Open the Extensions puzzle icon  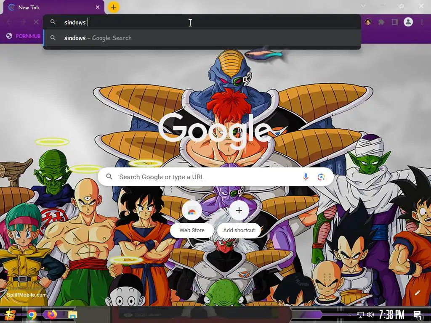point(381,22)
